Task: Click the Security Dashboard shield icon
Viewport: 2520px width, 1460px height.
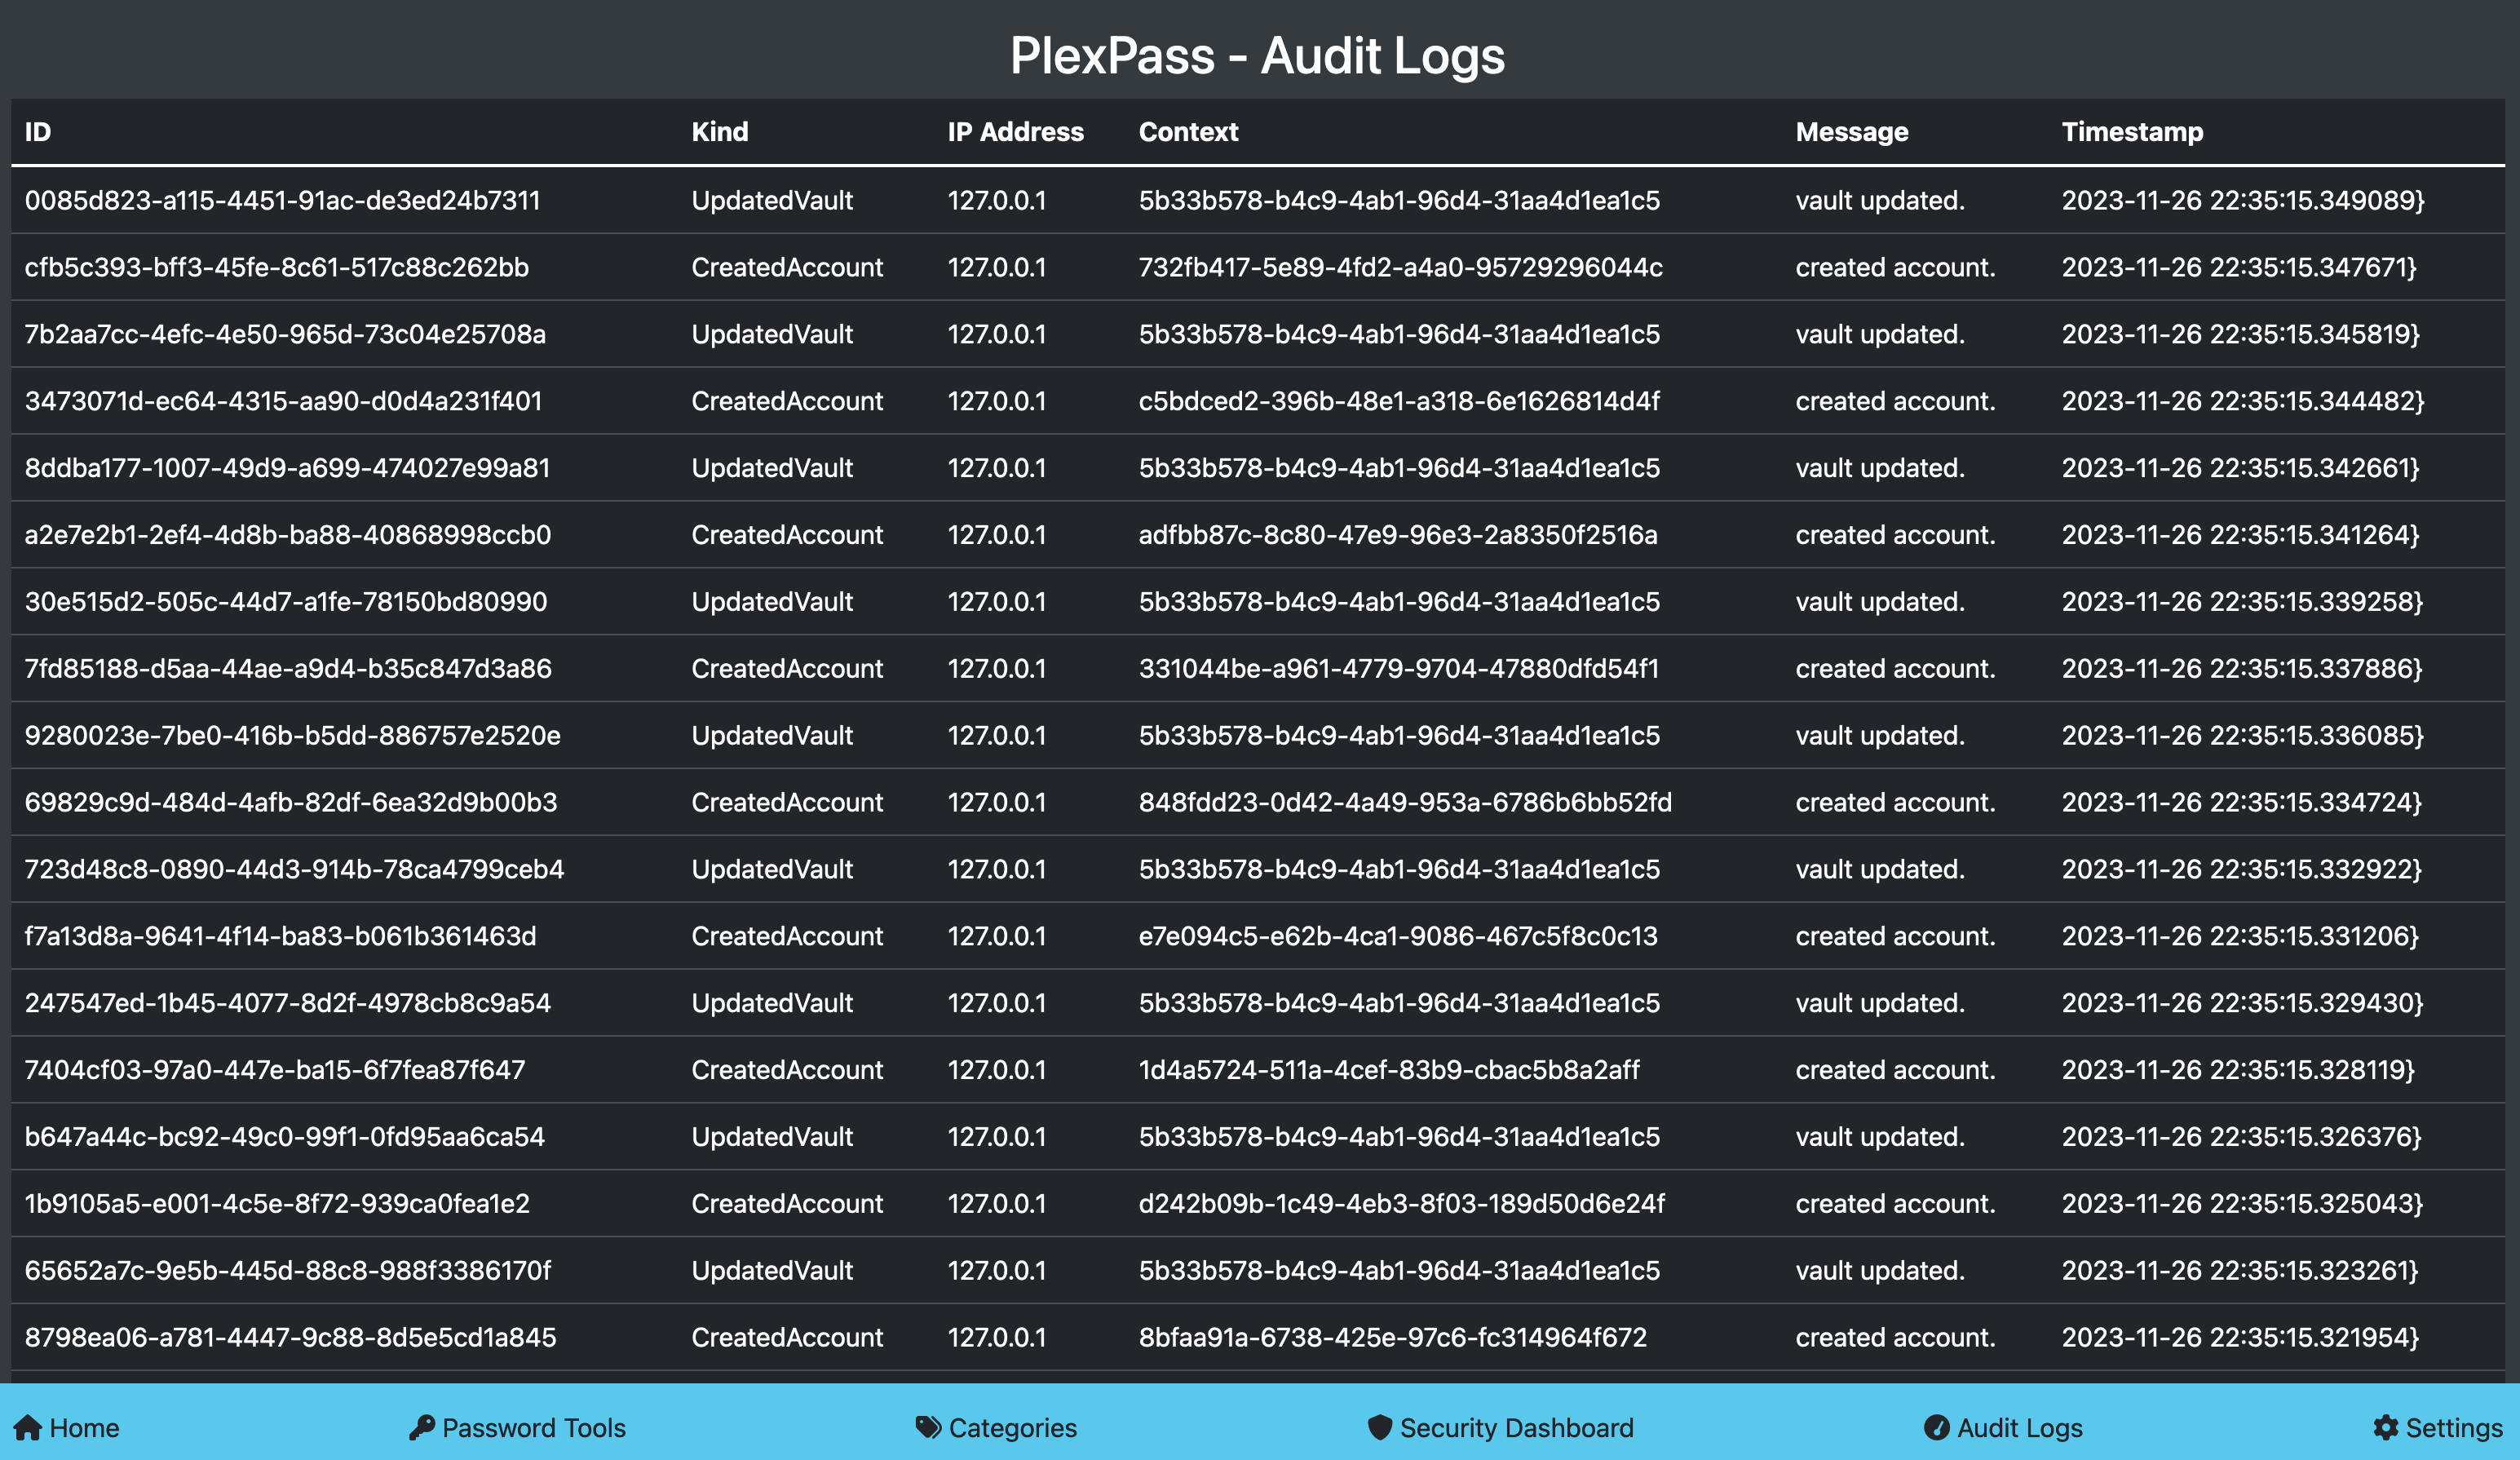Action: tap(1380, 1428)
